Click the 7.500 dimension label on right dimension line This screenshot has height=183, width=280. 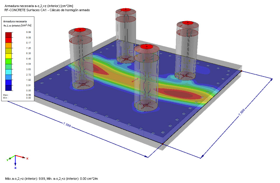tap(242, 112)
